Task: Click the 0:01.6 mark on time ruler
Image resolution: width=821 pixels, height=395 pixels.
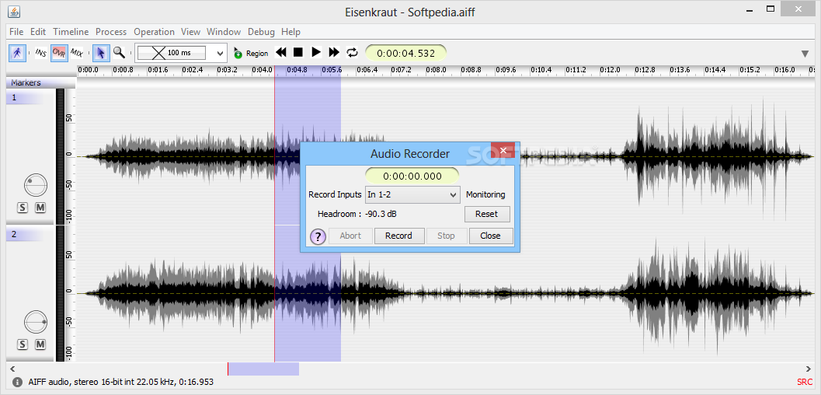Action: (158, 70)
